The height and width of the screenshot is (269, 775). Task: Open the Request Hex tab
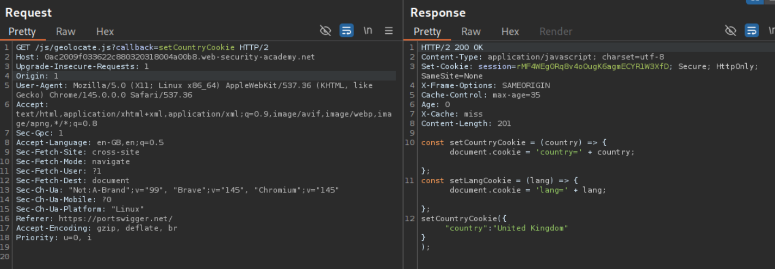(105, 32)
